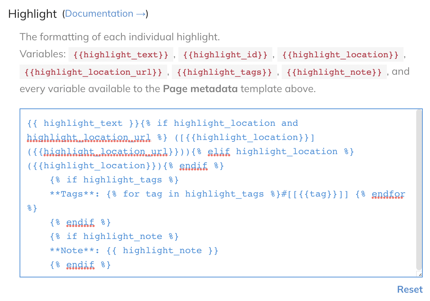The height and width of the screenshot is (301, 430).
Task: Click the '{% if highlight_note %}' line
Action: tap(114, 236)
